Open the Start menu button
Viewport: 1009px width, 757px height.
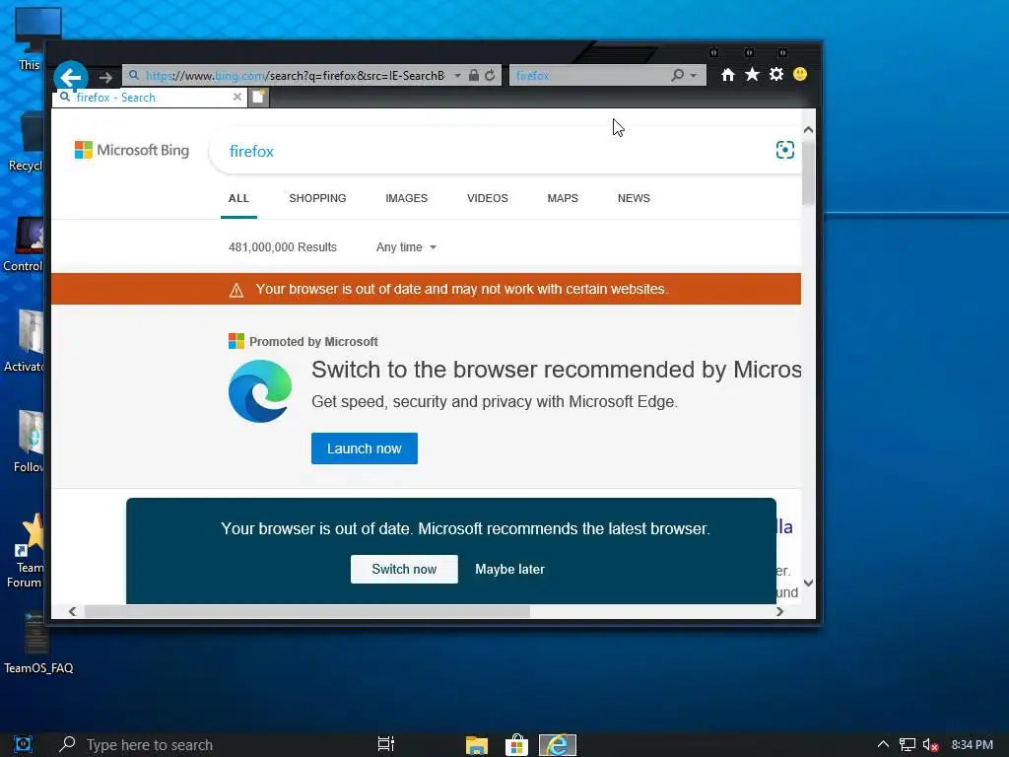tap(24, 744)
